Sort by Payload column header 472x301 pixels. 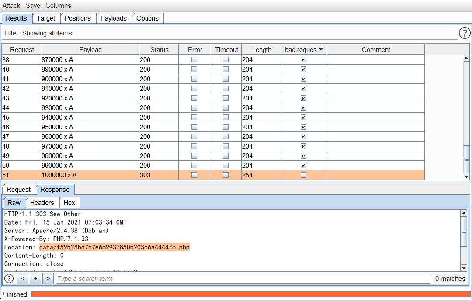point(90,50)
